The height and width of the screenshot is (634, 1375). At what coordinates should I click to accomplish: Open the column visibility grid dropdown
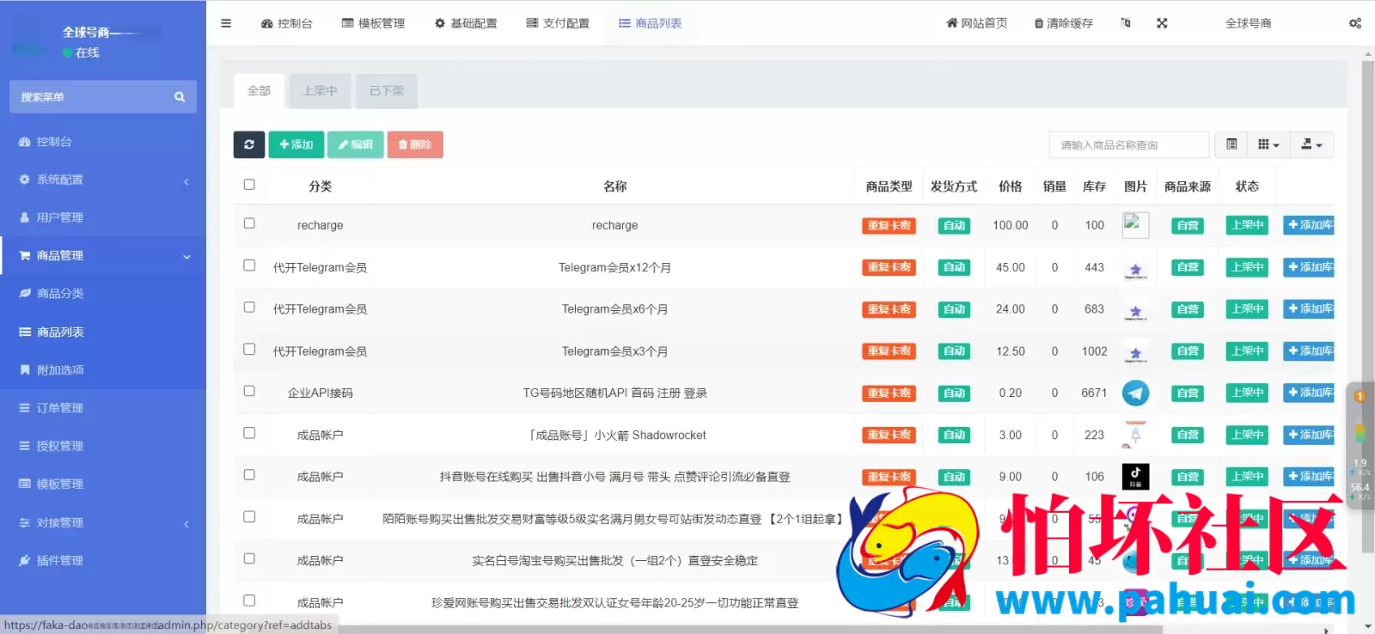pos(1268,144)
